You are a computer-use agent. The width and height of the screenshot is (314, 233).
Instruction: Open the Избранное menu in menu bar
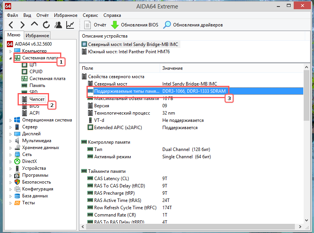[x=65, y=15]
